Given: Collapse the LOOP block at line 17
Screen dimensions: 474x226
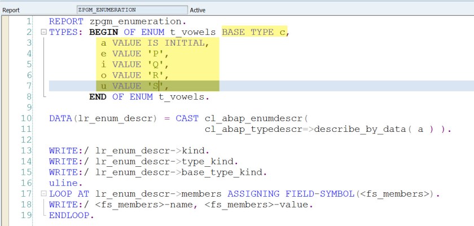Looking at the screenshot, I should [x=44, y=194].
